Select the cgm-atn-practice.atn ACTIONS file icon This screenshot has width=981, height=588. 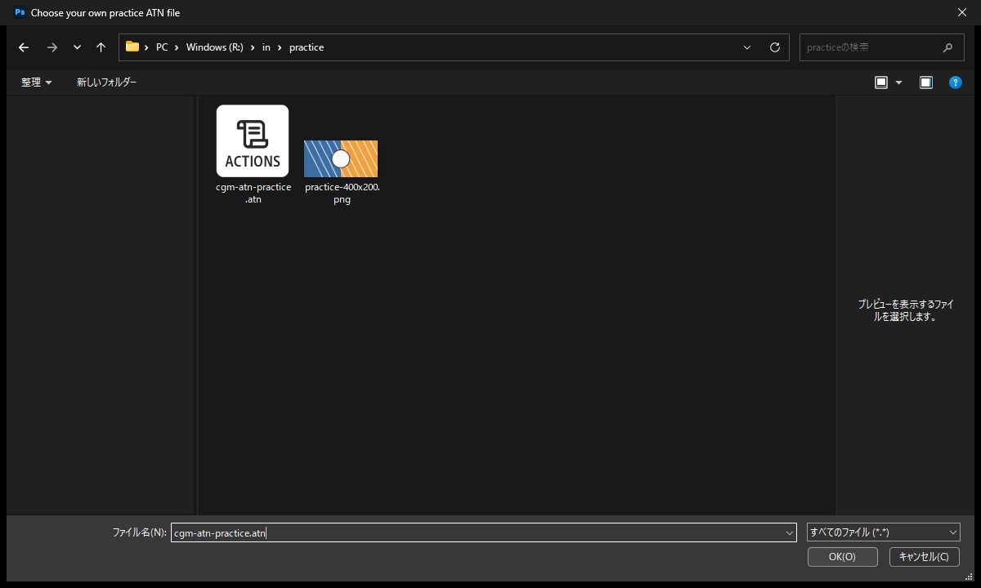(x=253, y=140)
